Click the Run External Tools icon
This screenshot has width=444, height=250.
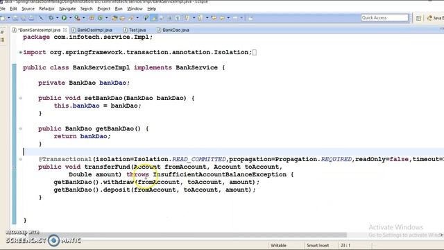(x=77, y=18)
